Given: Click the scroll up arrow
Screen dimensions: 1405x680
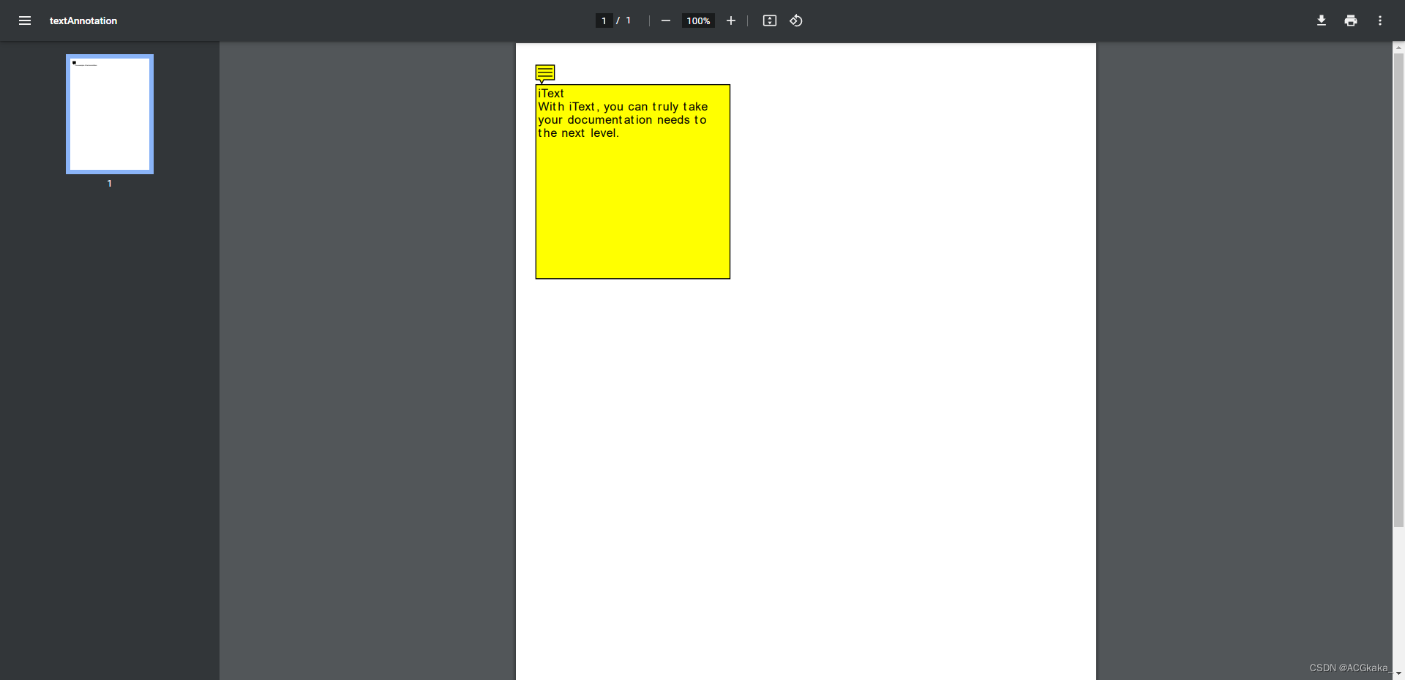Looking at the screenshot, I should pyautogui.click(x=1398, y=48).
